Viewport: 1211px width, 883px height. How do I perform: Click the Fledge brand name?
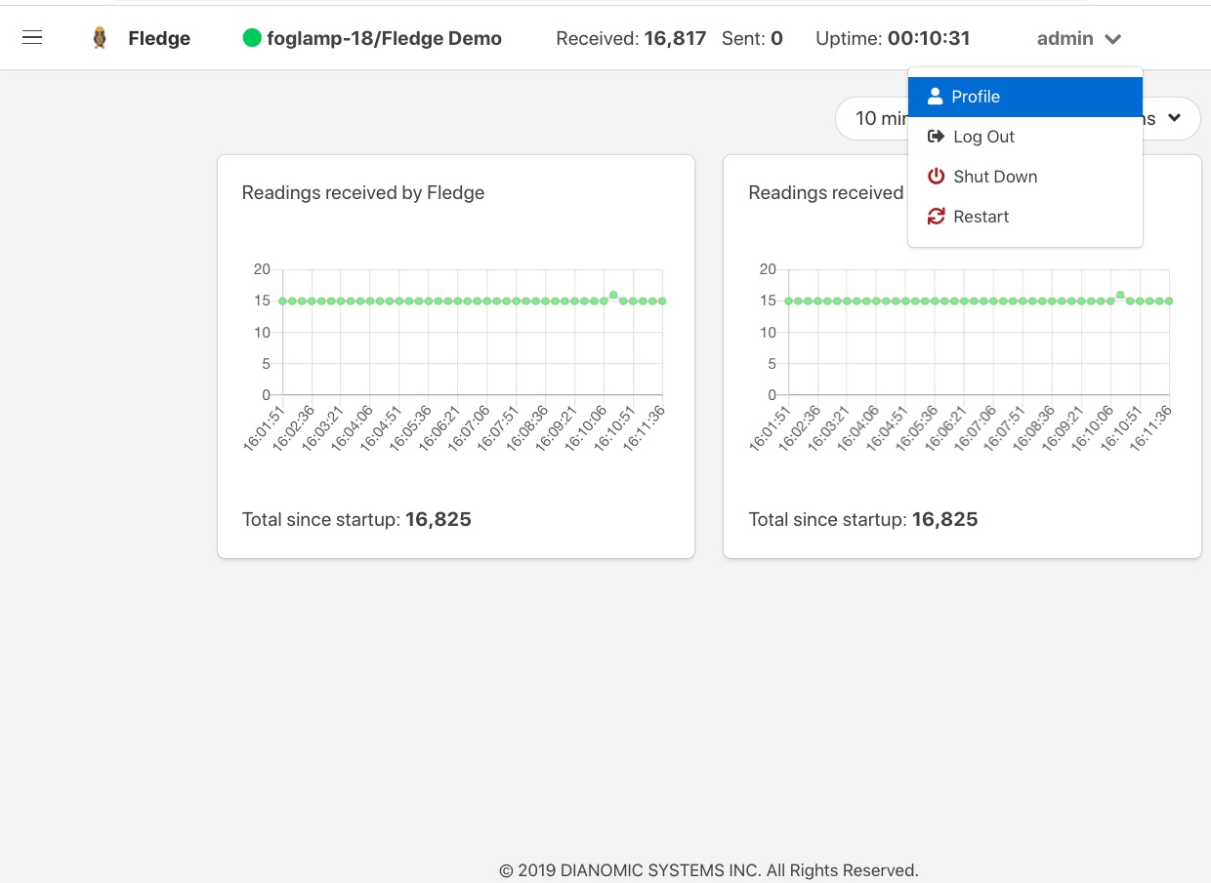click(x=159, y=39)
